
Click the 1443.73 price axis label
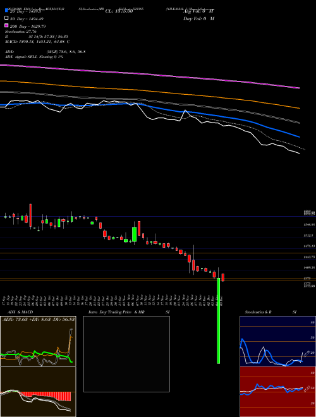coord(310,257)
